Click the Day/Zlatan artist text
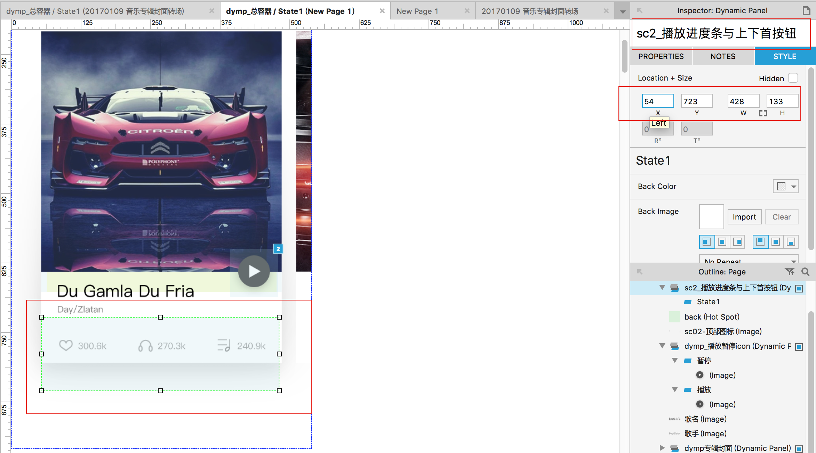Viewport: 816px width, 453px height. click(80, 310)
